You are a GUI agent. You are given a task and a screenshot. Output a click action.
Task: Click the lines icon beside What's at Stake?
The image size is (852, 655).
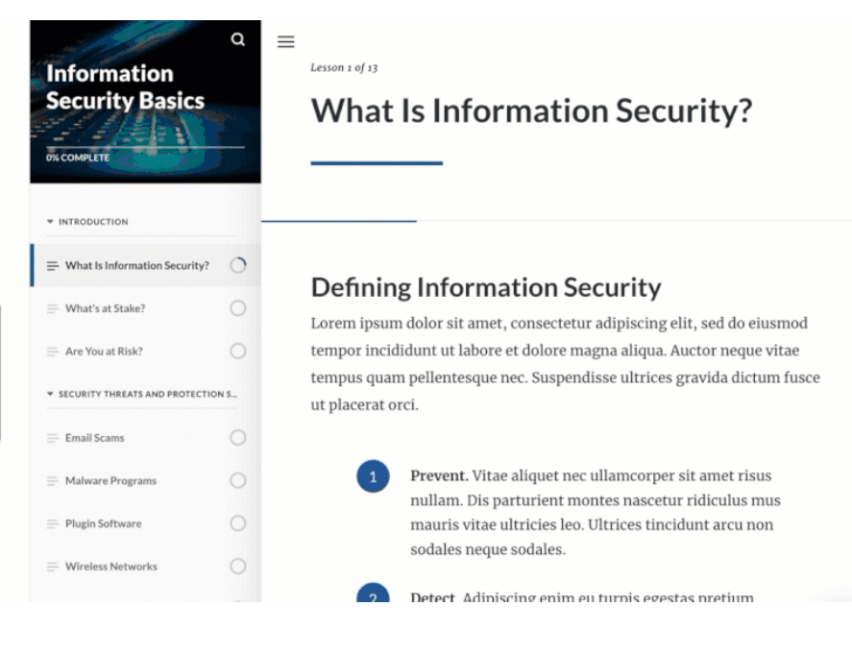tap(52, 308)
